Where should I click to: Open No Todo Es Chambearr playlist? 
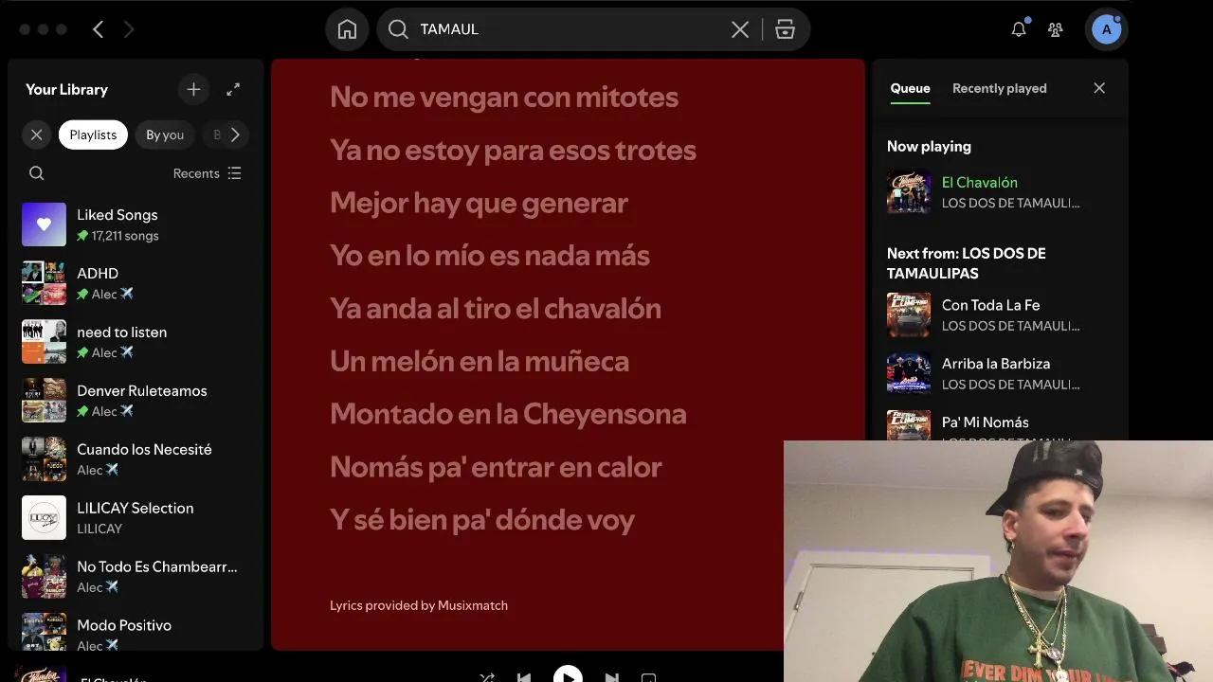click(x=136, y=577)
